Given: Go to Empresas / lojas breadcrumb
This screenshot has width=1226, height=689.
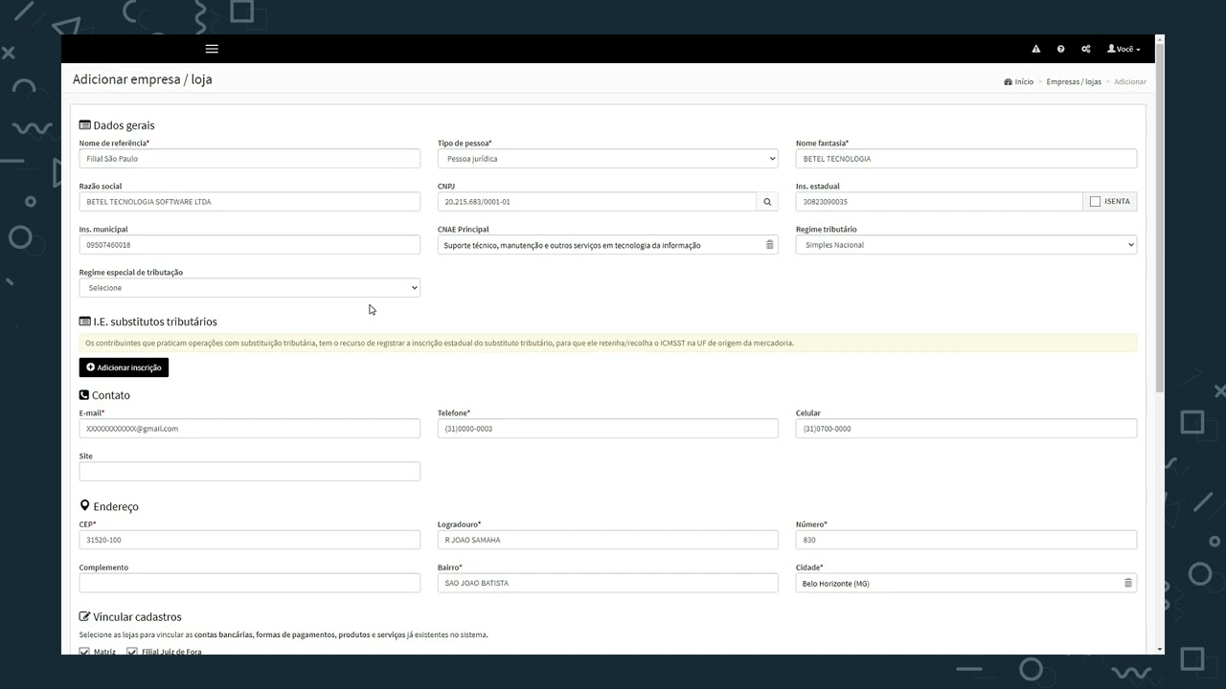Looking at the screenshot, I should point(1074,82).
